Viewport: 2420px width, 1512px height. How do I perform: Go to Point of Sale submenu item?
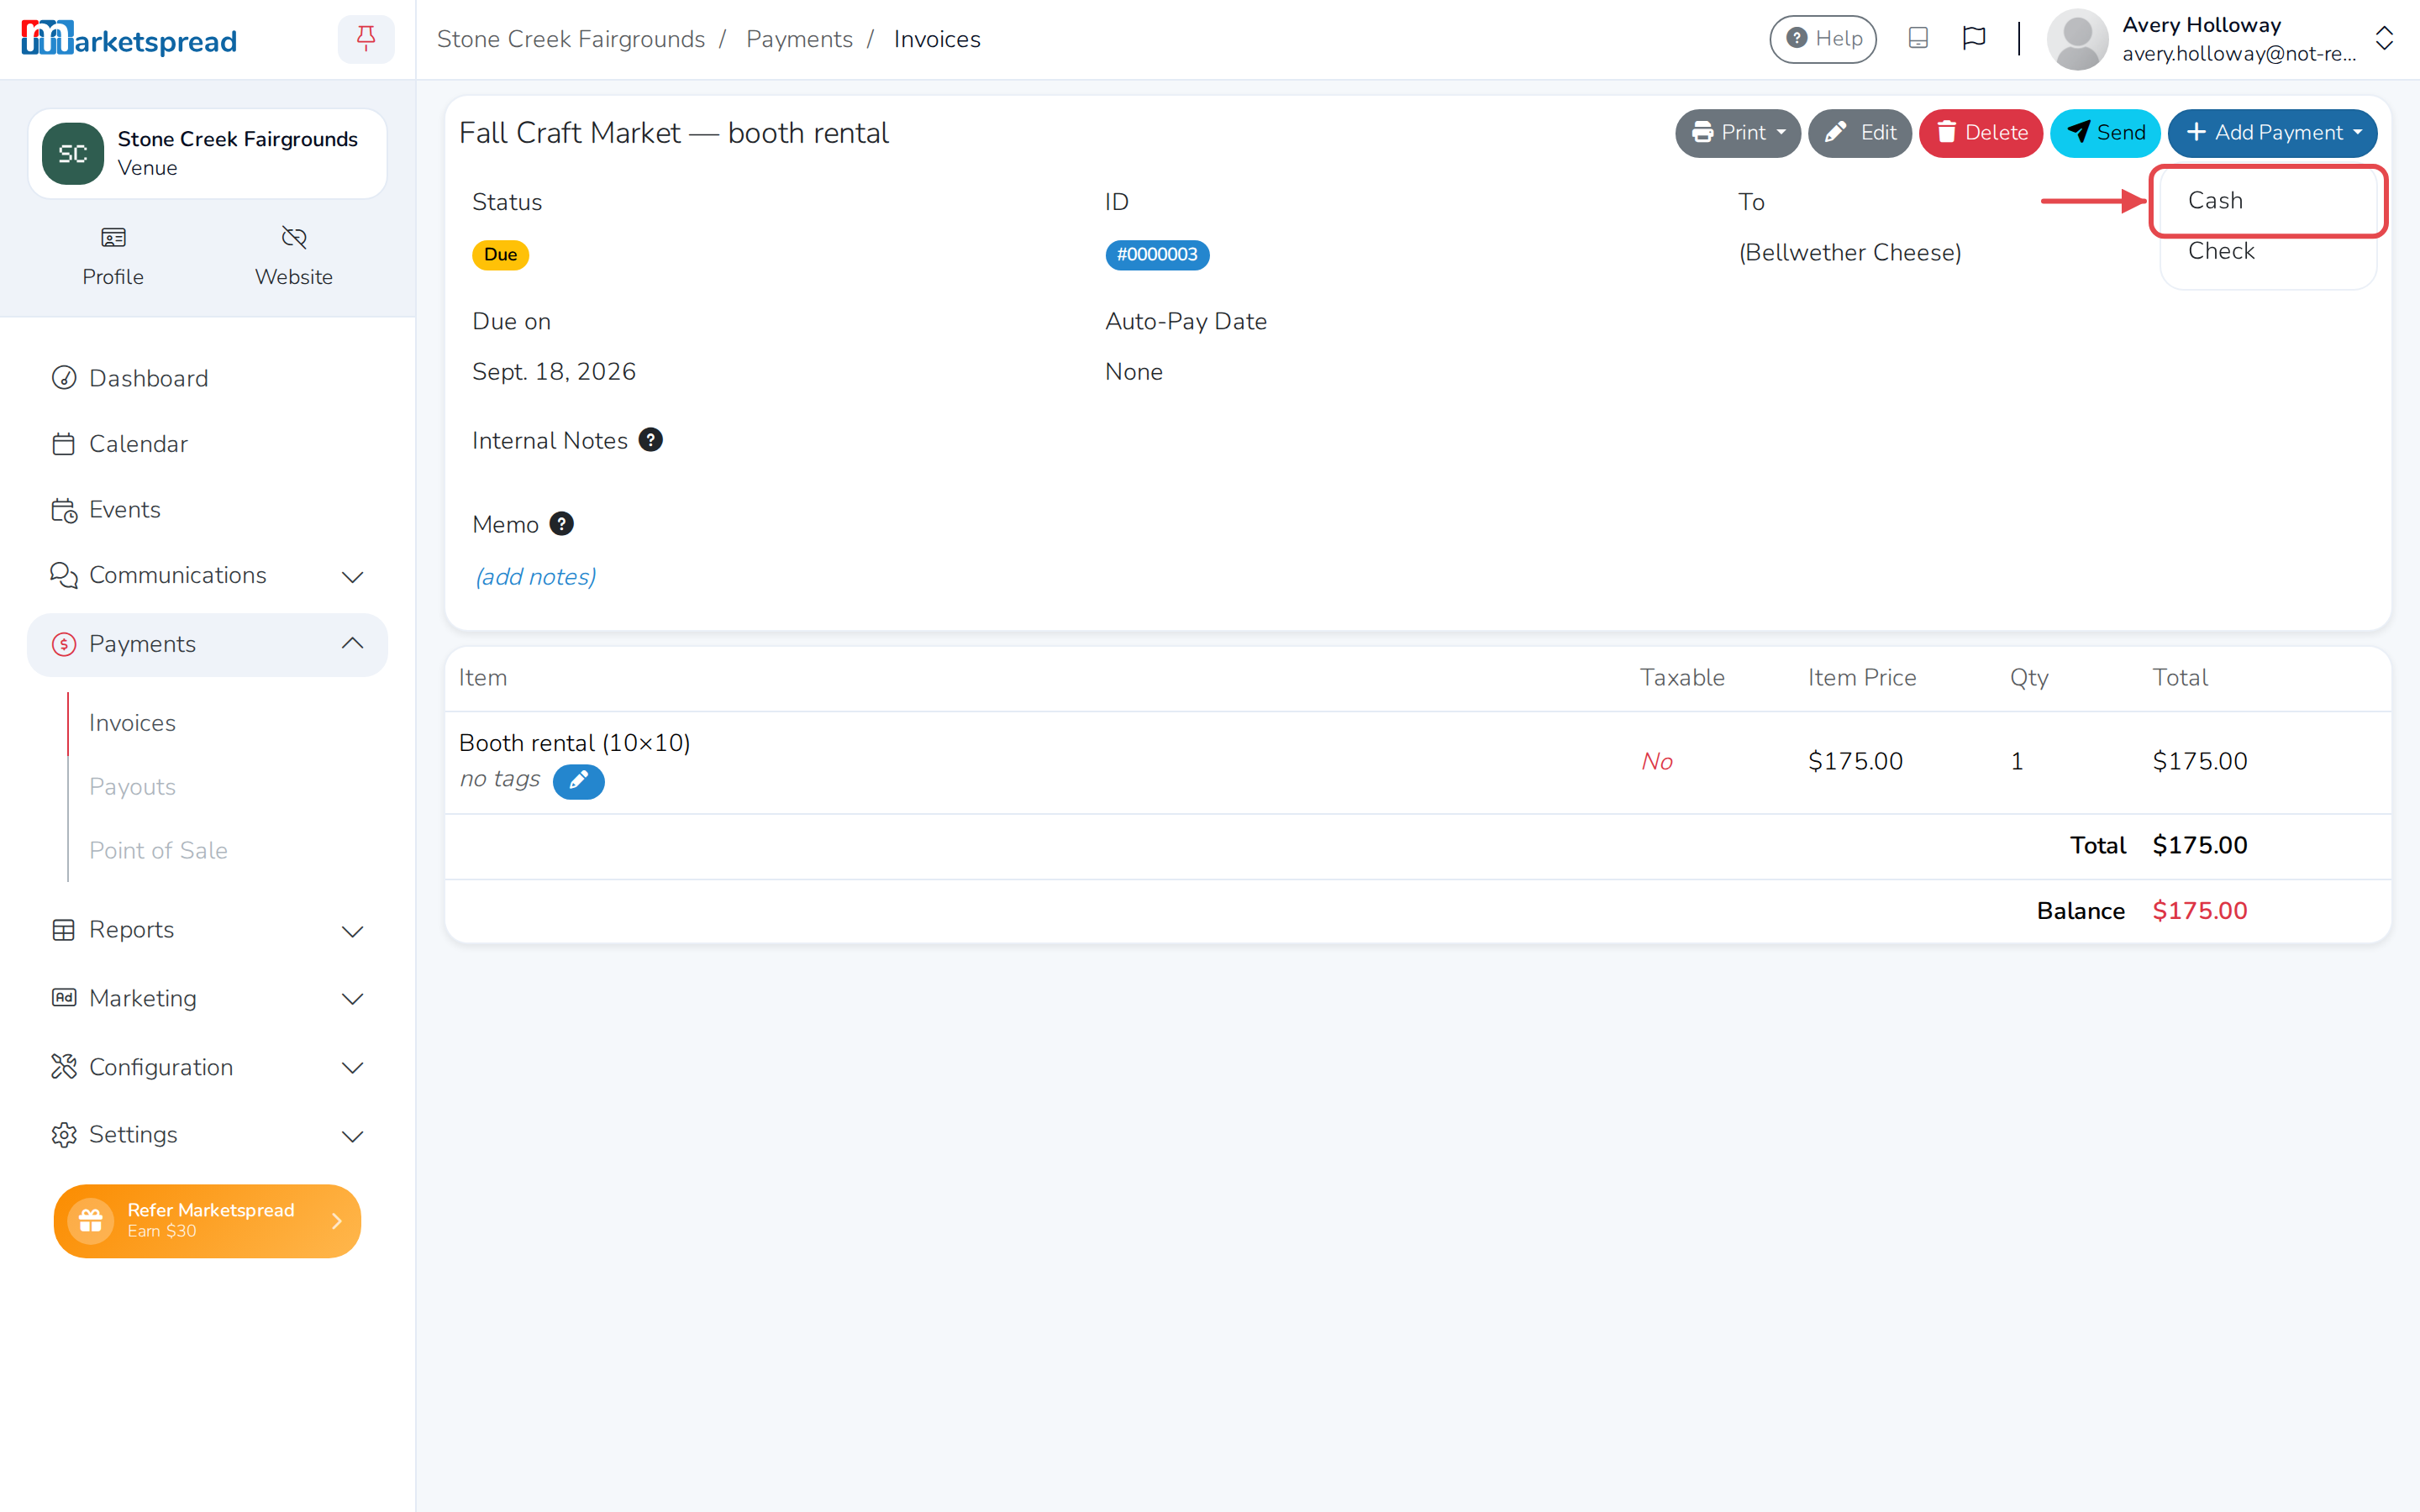[x=158, y=851]
